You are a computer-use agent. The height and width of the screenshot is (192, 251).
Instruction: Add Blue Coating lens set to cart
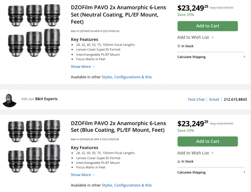coord(208,141)
